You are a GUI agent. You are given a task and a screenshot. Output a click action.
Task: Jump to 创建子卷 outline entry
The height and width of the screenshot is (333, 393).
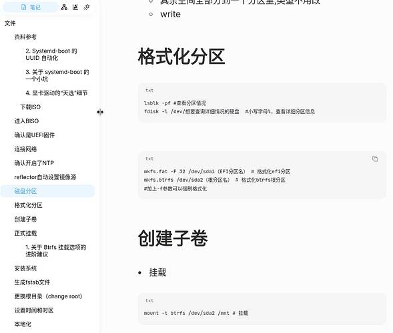tap(25, 219)
